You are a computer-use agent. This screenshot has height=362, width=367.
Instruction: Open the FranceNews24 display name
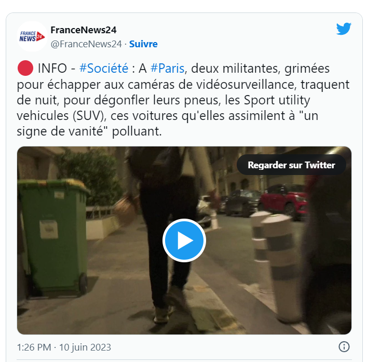pos(84,30)
